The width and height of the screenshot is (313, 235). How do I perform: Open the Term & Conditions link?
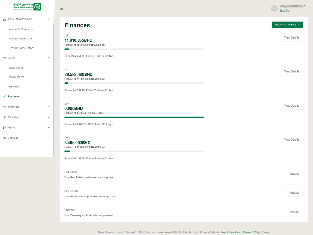click(231, 232)
